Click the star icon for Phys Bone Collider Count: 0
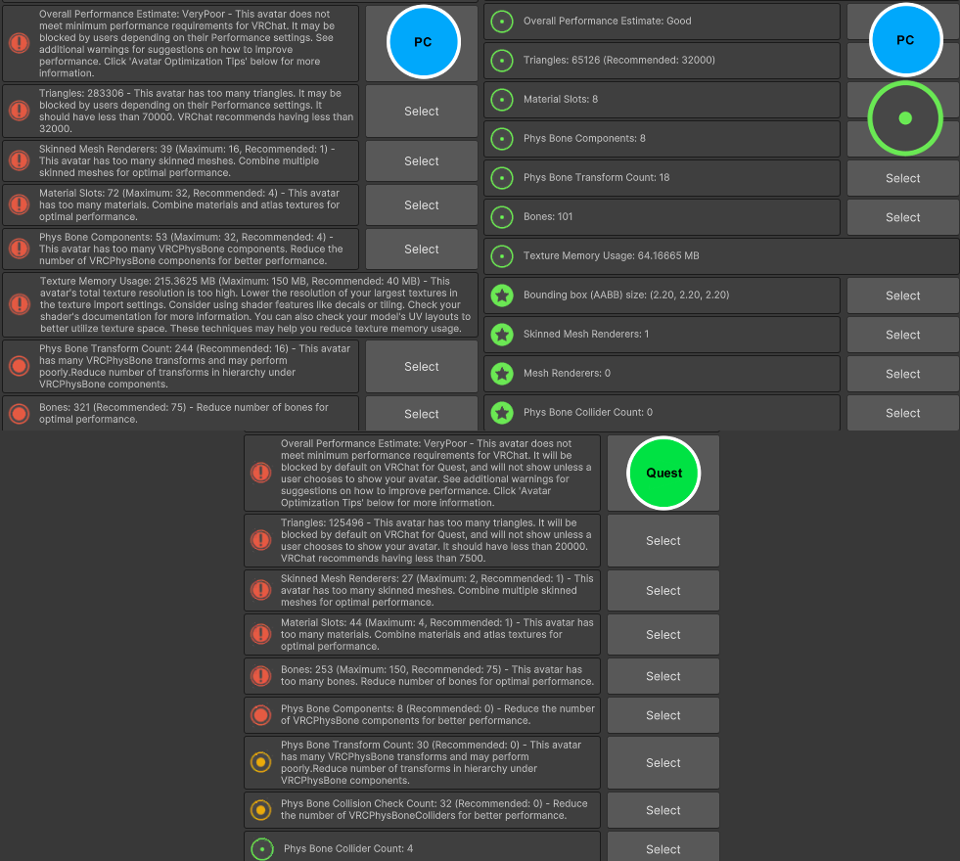This screenshot has width=960, height=861. point(502,413)
